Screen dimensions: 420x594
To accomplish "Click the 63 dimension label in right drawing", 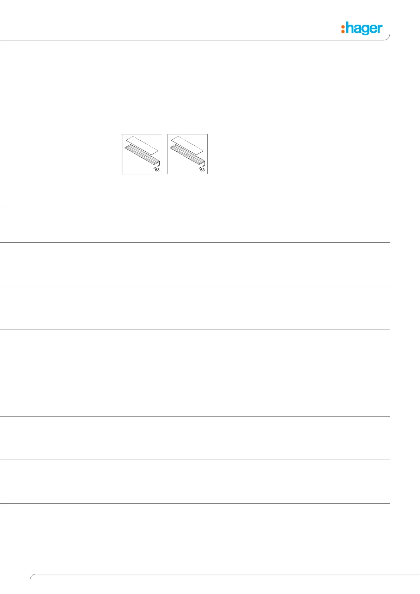I will [202, 170].
